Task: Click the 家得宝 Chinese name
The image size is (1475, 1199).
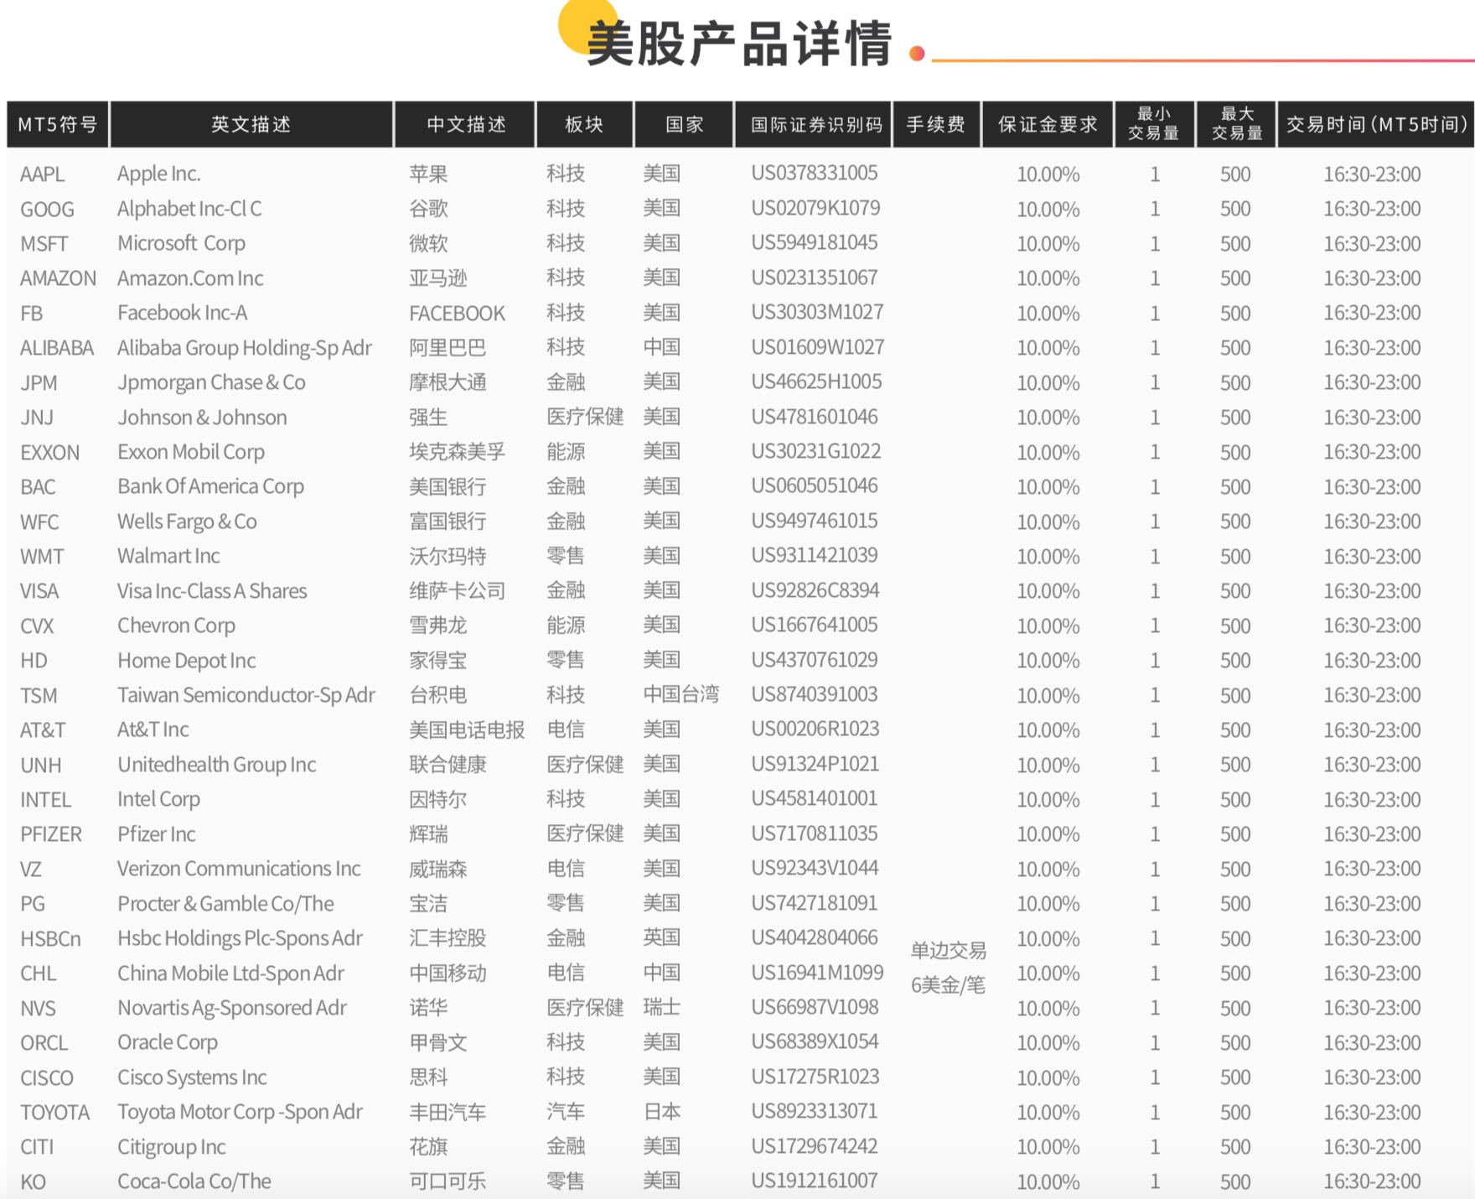Action: click(x=437, y=661)
